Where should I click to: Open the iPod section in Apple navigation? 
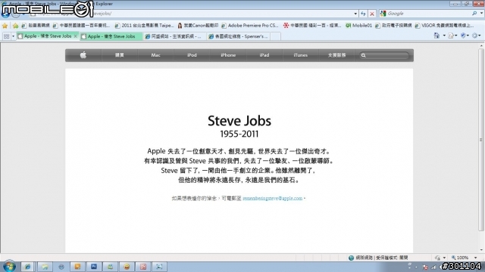[x=192, y=55]
